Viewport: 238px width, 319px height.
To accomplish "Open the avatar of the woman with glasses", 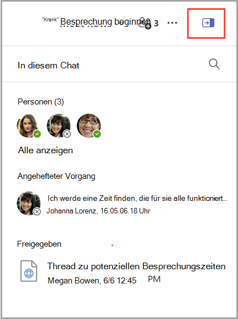I will [89, 125].
